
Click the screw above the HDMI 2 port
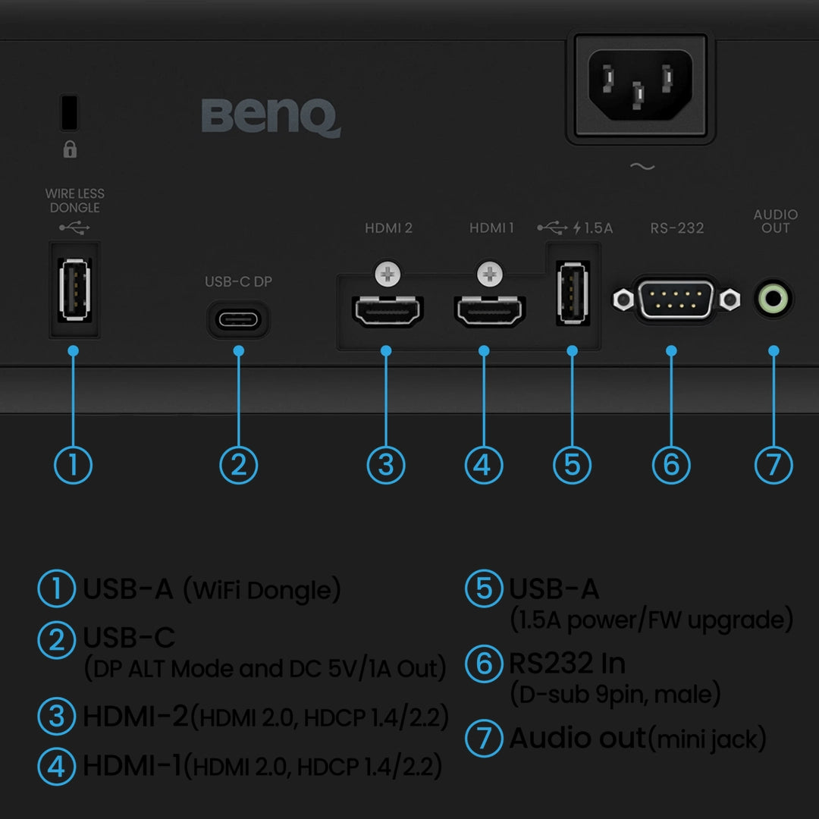tap(388, 274)
